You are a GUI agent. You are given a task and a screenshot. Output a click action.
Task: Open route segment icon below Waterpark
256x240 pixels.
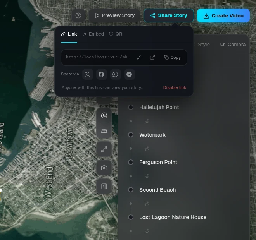point(147,149)
